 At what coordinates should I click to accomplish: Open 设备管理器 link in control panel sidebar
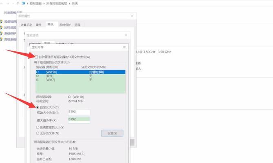click(x=10, y=22)
